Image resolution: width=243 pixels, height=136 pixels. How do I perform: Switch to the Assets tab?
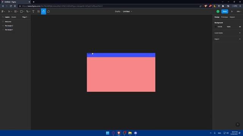[x=14, y=17]
